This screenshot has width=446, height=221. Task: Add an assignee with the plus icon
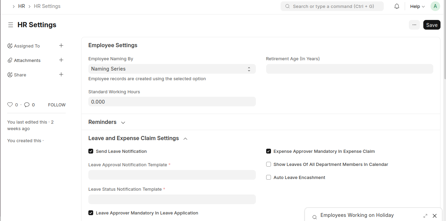tap(61, 45)
